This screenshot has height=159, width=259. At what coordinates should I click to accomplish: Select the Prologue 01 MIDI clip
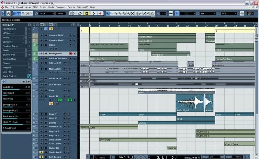(171, 54)
